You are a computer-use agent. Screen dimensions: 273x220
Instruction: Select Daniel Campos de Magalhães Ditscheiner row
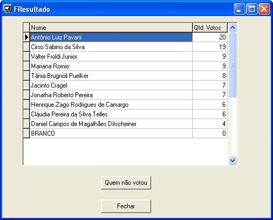[x=128, y=124]
